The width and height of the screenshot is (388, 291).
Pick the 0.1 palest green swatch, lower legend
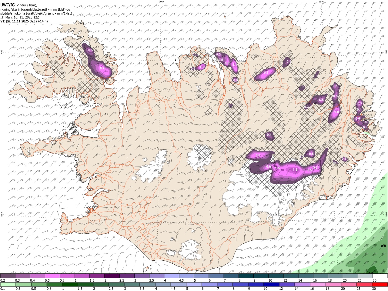coord(8,285)
